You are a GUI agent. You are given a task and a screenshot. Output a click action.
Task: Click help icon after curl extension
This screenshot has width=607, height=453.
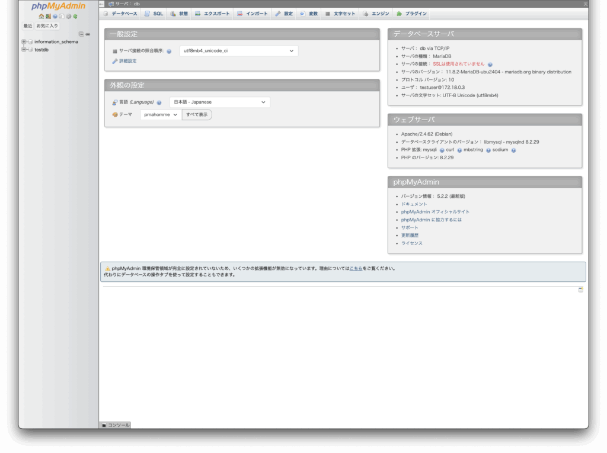(459, 150)
